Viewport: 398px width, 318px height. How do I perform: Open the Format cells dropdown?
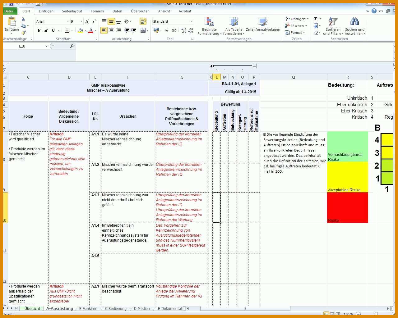point(295,33)
